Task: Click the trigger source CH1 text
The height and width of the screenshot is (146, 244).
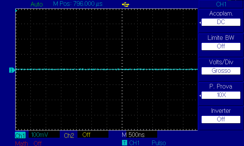Action: point(134,143)
